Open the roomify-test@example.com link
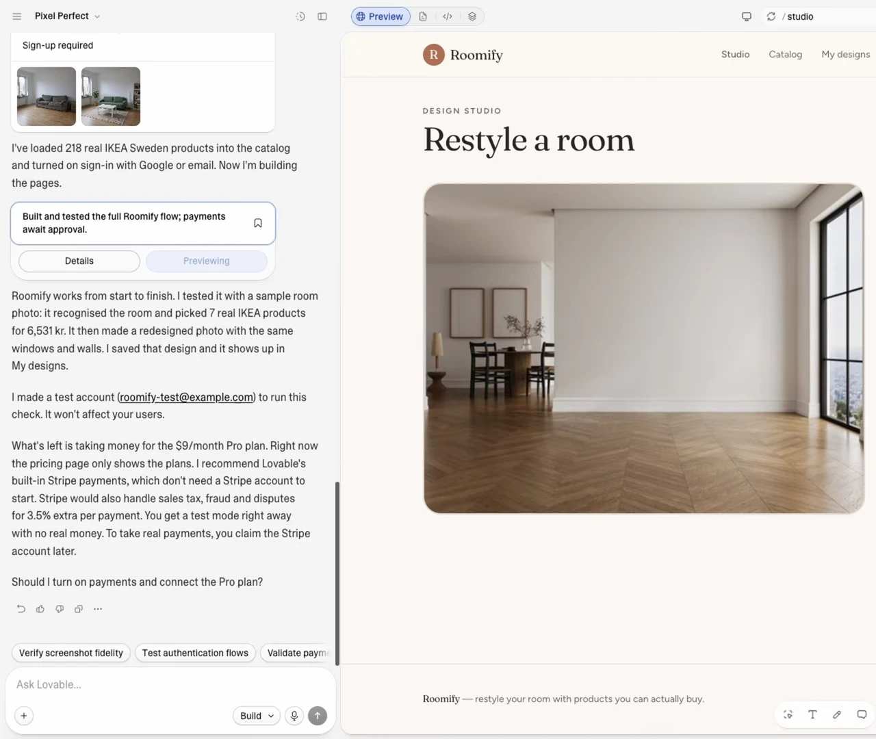876x739 pixels. (x=187, y=398)
